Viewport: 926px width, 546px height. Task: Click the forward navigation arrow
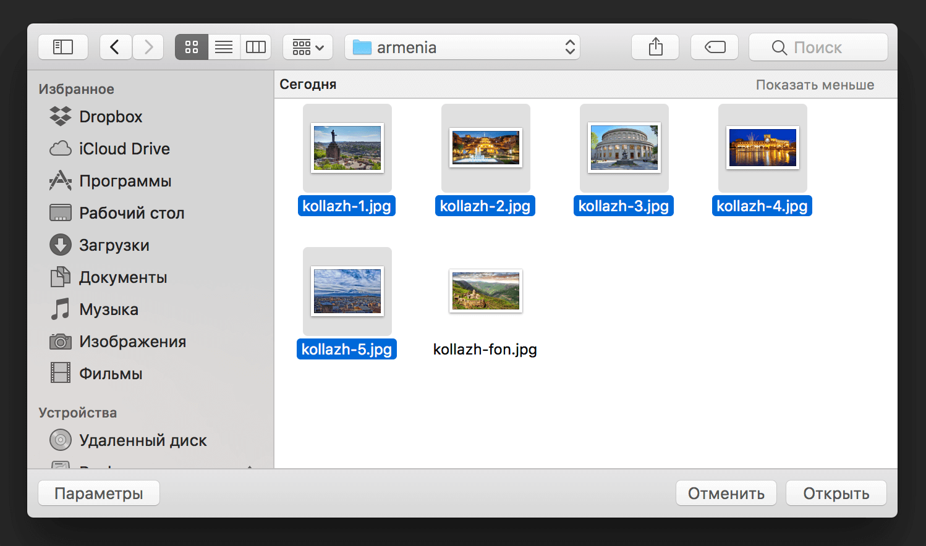148,47
